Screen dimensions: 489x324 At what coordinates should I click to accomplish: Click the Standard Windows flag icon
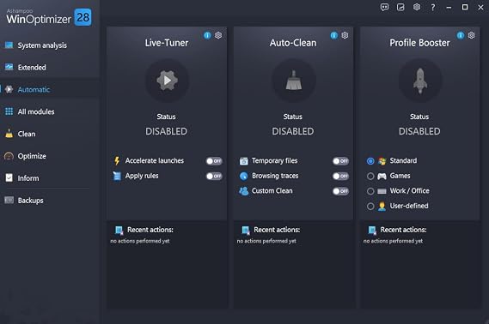(x=382, y=161)
